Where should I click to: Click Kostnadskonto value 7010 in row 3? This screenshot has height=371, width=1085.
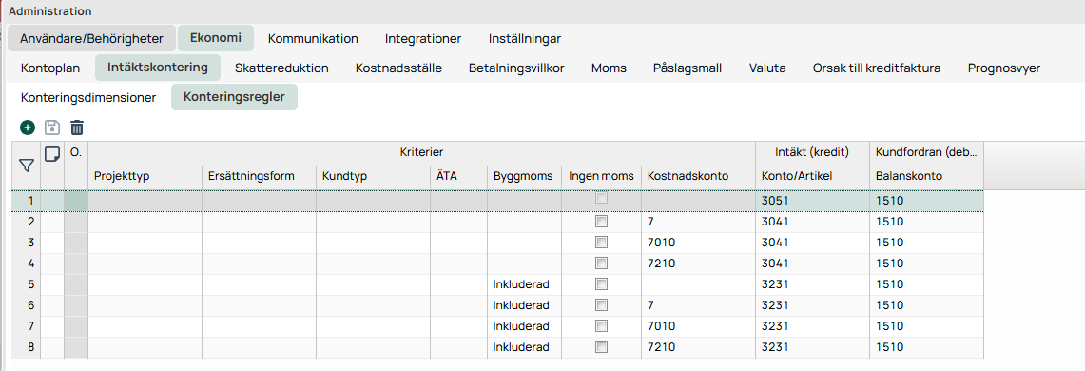[698, 243]
